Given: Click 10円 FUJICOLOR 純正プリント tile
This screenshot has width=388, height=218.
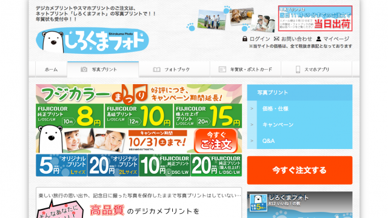Looking at the screenshot, I should pyautogui.click(x=164, y=165).
